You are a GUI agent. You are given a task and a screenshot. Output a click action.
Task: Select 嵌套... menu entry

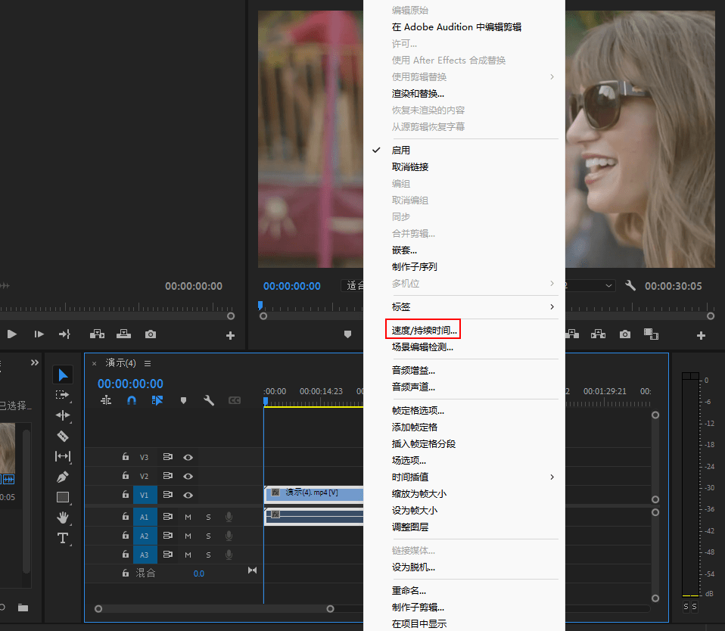(404, 250)
